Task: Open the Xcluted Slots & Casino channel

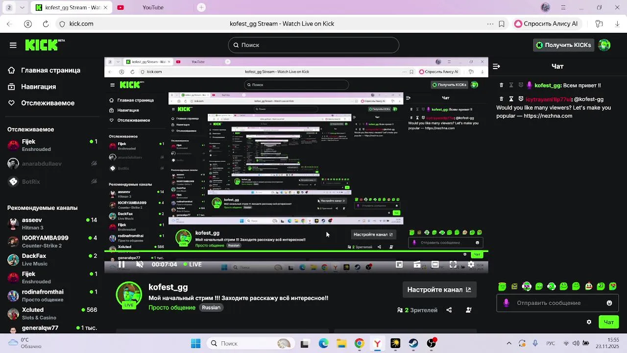Action: pyautogui.click(x=52, y=313)
